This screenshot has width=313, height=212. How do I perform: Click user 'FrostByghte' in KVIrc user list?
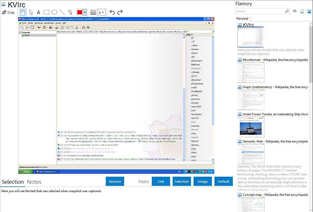(x=197, y=91)
